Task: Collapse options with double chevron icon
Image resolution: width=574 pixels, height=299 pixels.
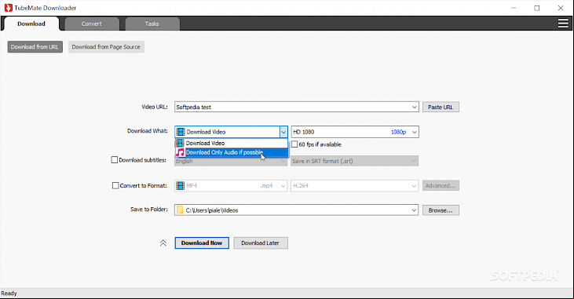Action: 163,243
